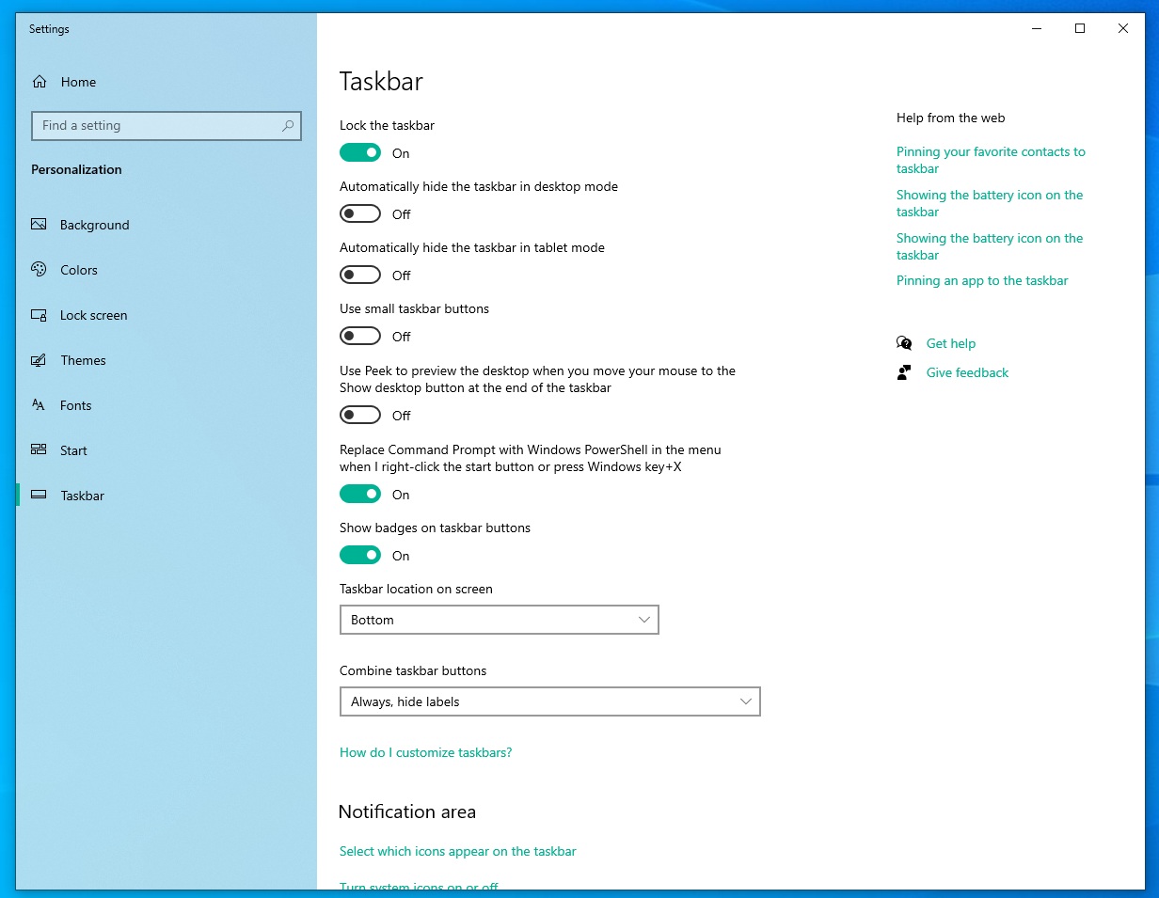Image resolution: width=1159 pixels, height=898 pixels.
Task: Click the Start sidebar icon
Action: (39, 450)
